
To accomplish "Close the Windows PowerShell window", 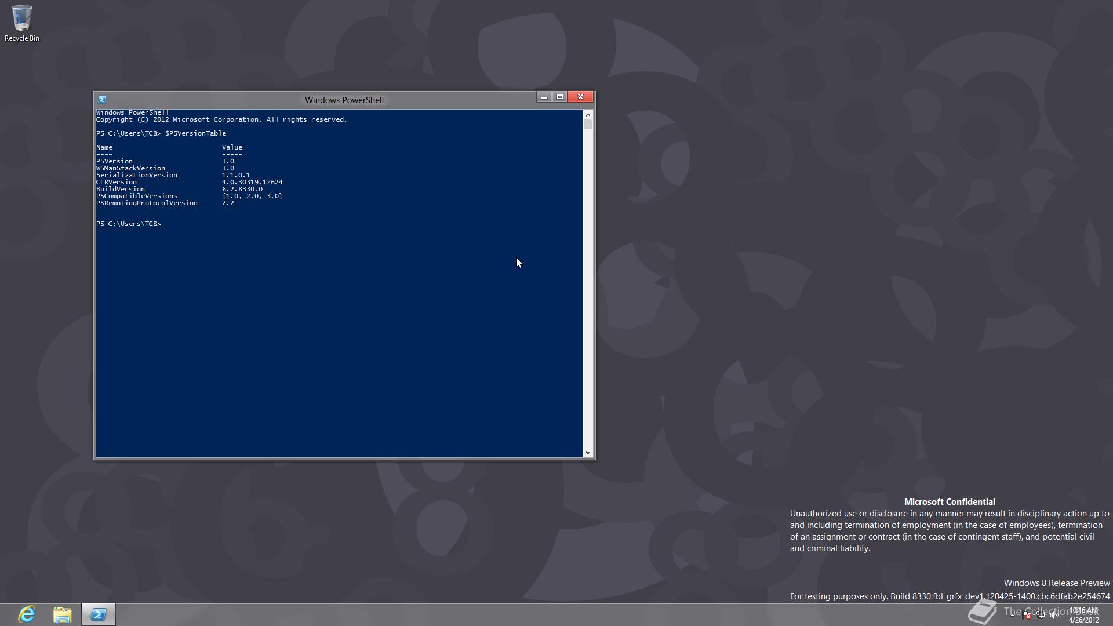I will click(580, 97).
